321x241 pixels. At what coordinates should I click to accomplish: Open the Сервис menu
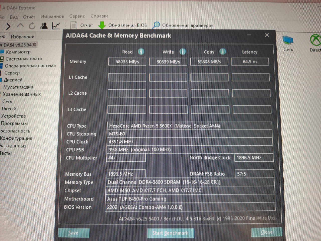click(x=77, y=16)
